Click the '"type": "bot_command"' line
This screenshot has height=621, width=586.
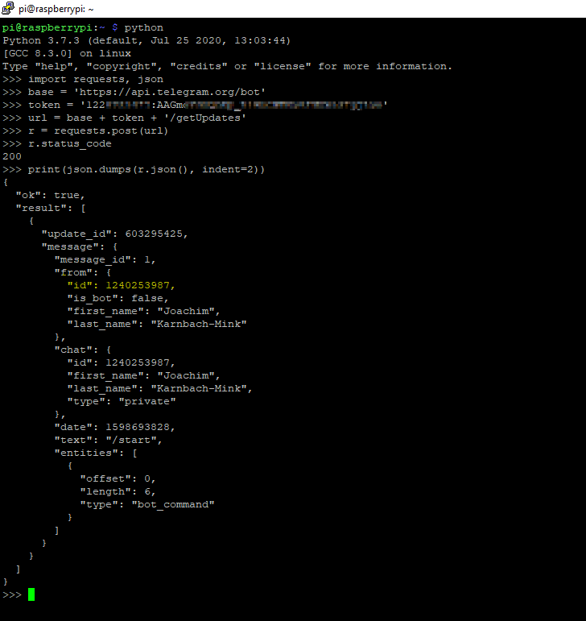(146, 504)
